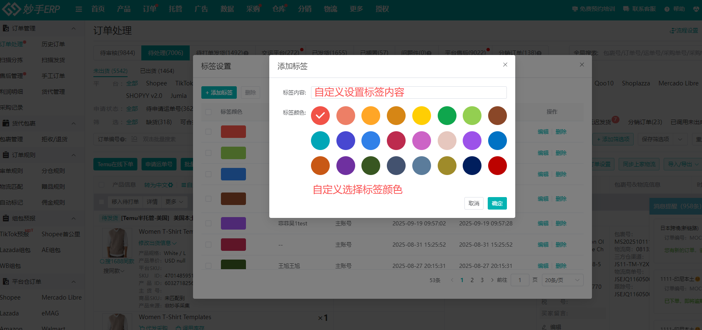Go to next page using pagination arrow
This screenshot has width=702, height=330.
coord(492,280)
